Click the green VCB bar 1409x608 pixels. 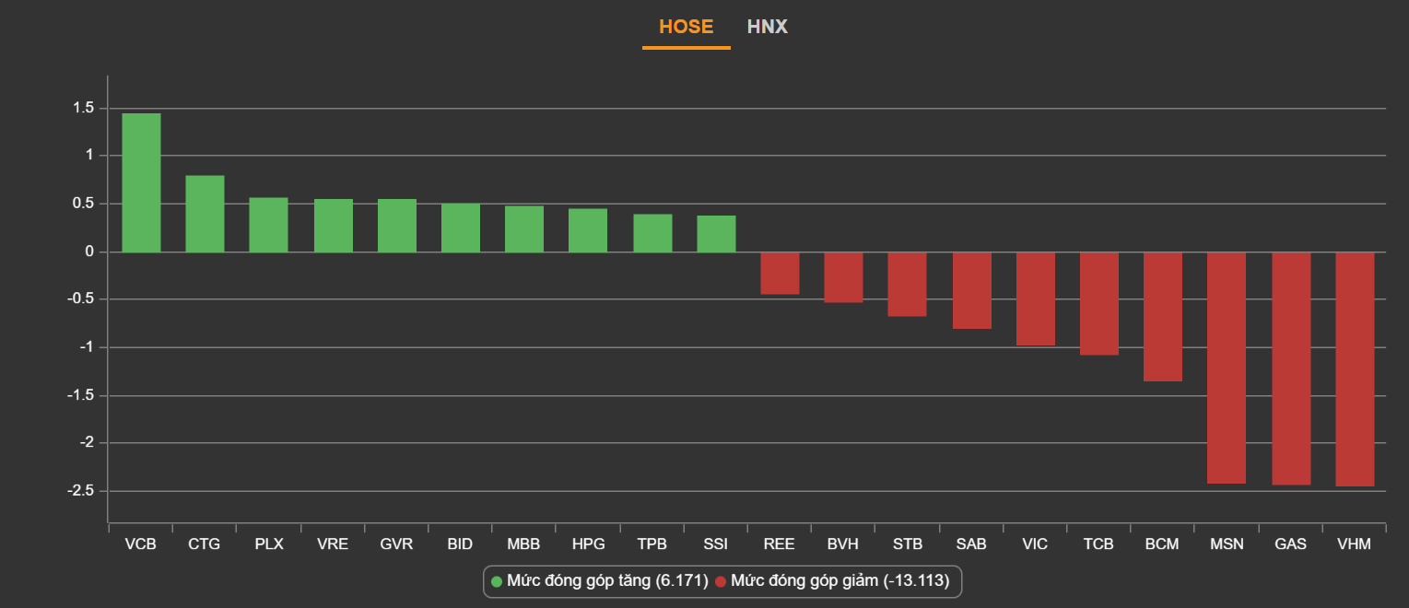click(141, 182)
